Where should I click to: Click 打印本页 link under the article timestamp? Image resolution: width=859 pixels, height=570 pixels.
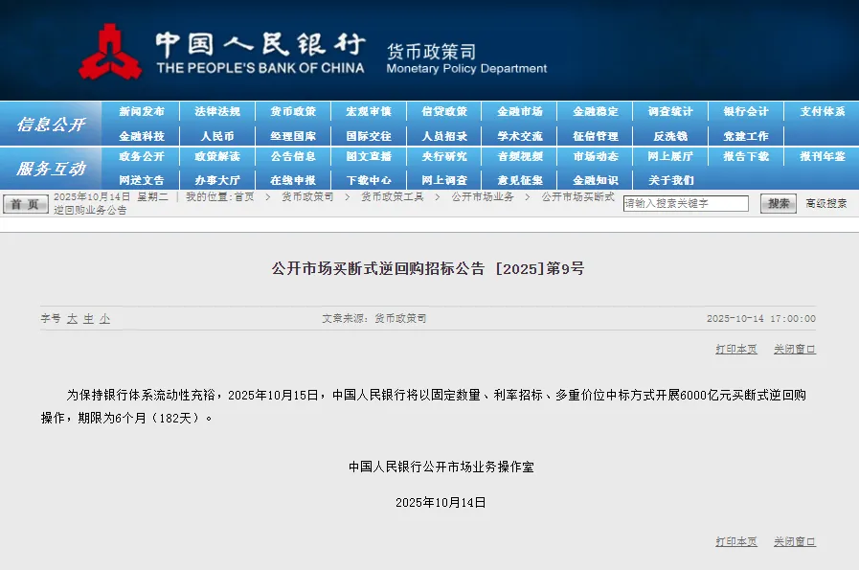tap(735, 350)
